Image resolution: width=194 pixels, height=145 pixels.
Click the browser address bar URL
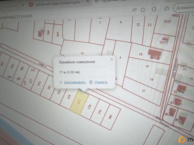[x=16, y=17]
